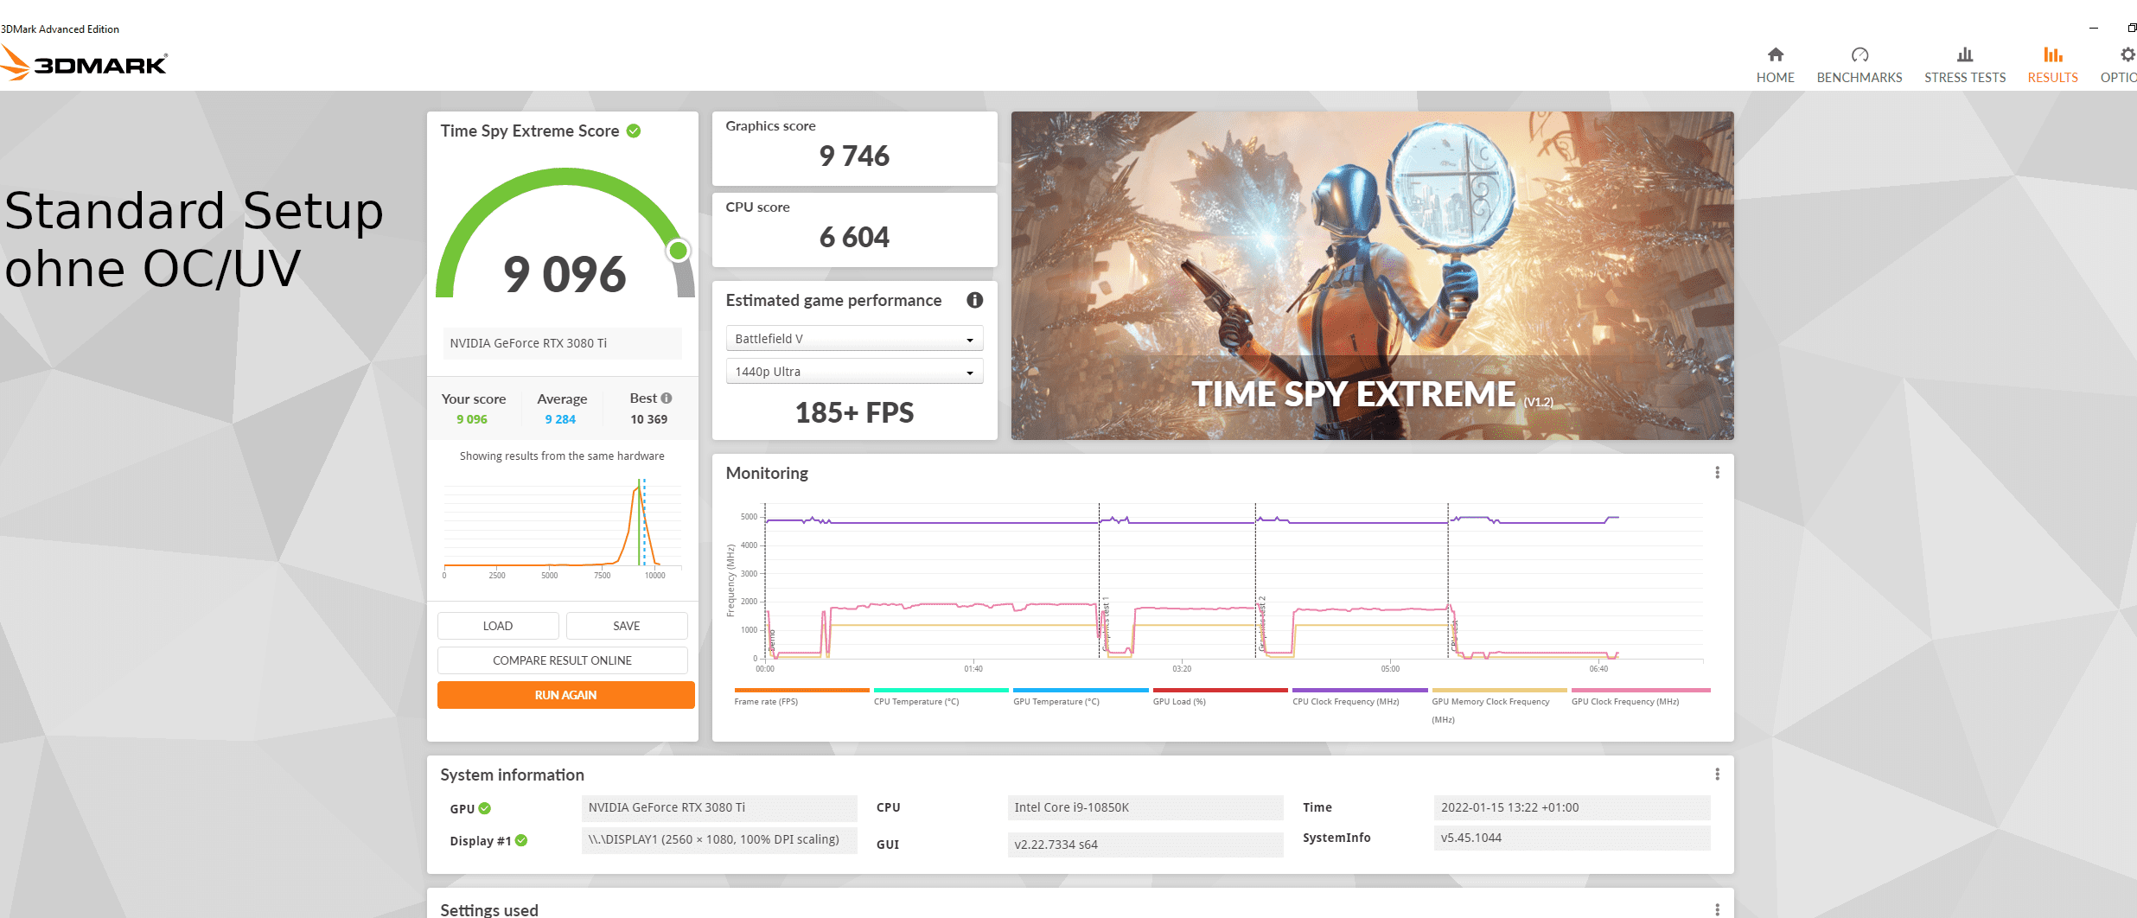
Task: Click the Time Spy Extreme banner image
Action: [1372, 276]
